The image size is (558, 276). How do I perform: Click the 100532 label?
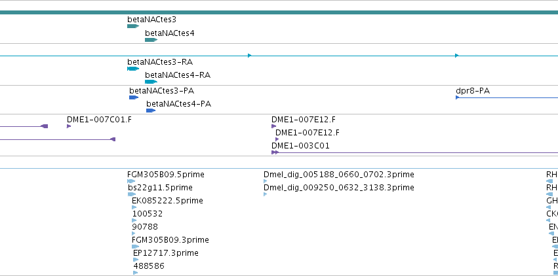point(148,214)
